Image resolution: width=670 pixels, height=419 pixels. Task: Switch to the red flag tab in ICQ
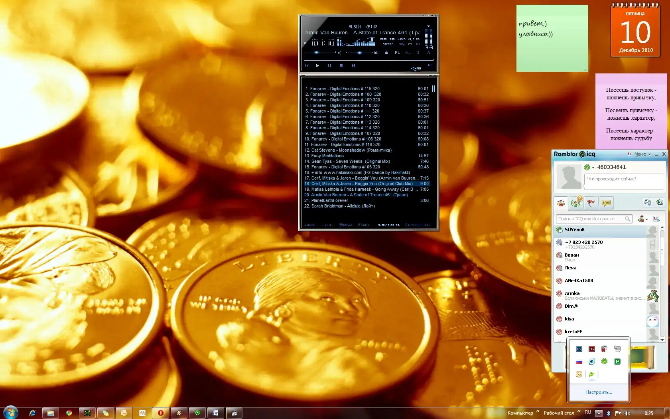click(591, 203)
